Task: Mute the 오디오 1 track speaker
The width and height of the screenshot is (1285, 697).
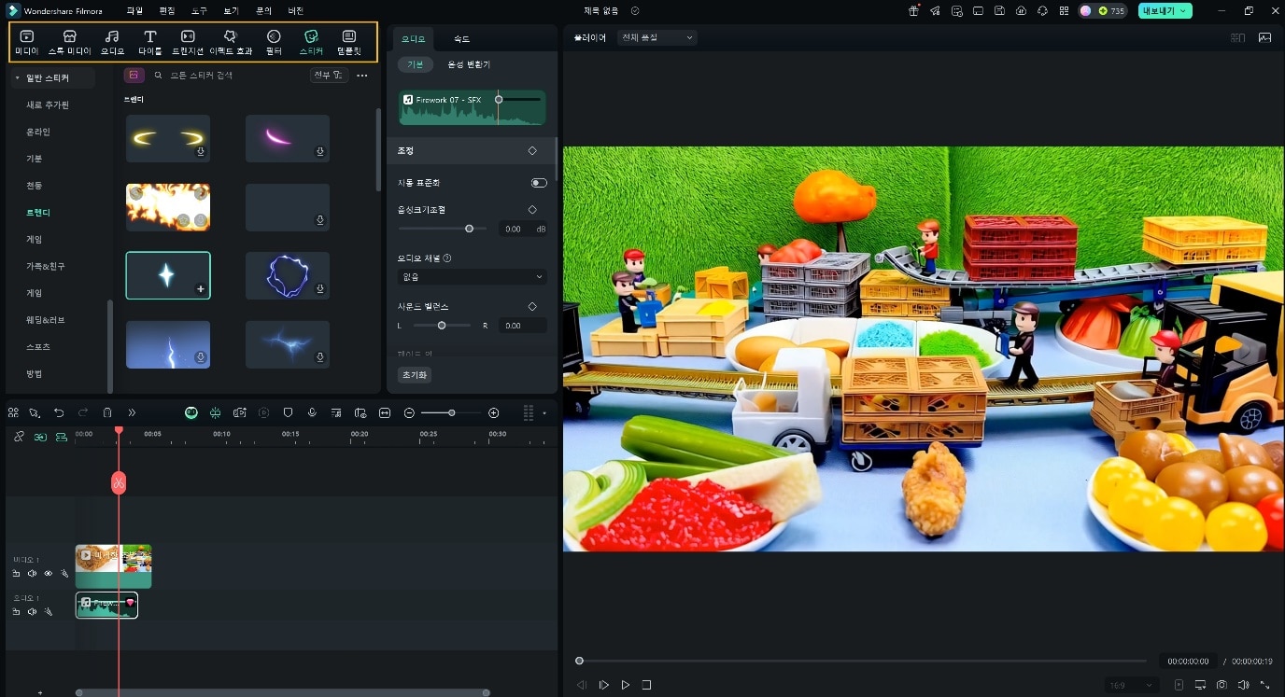Action: tap(32, 611)
